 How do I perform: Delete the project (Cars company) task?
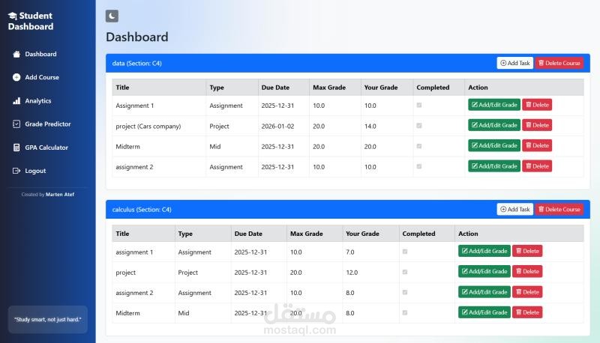click(x=537, y=125)
